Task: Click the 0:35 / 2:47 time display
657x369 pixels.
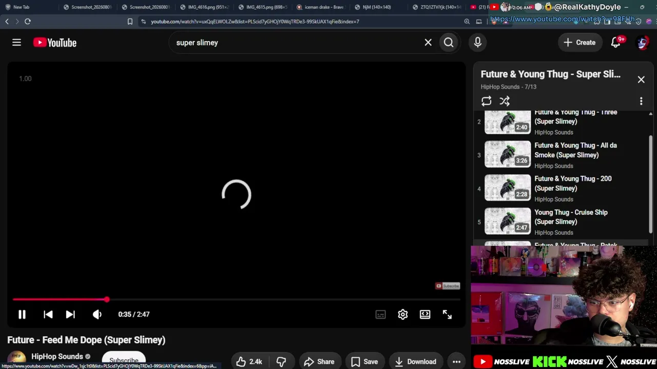Action: click(x=134, y=314)
